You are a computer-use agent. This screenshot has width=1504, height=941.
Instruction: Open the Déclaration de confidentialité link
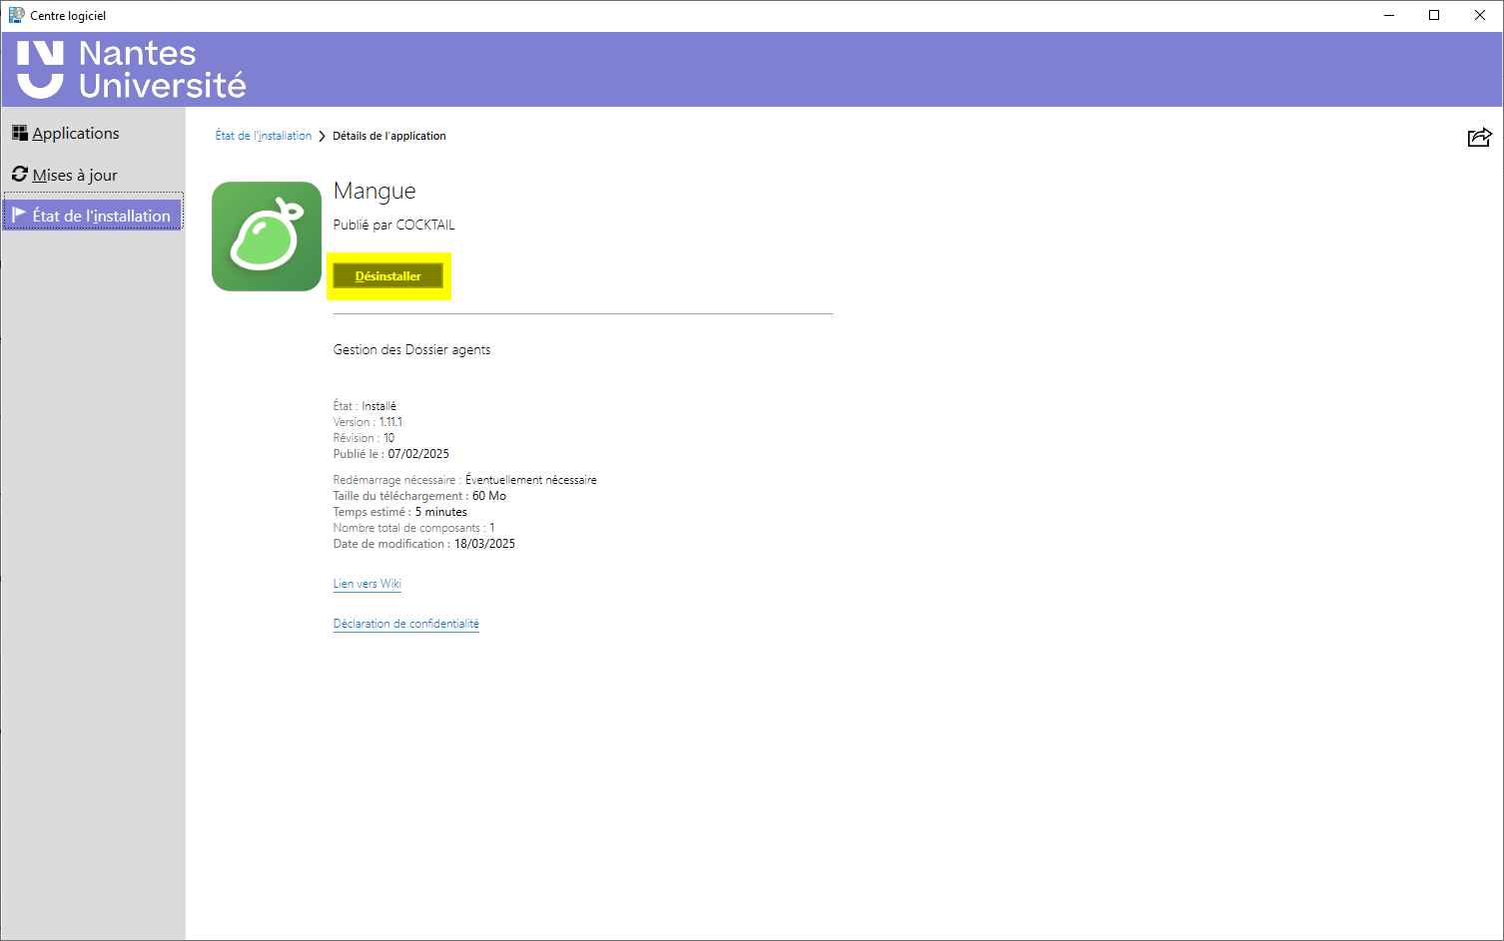405,624
